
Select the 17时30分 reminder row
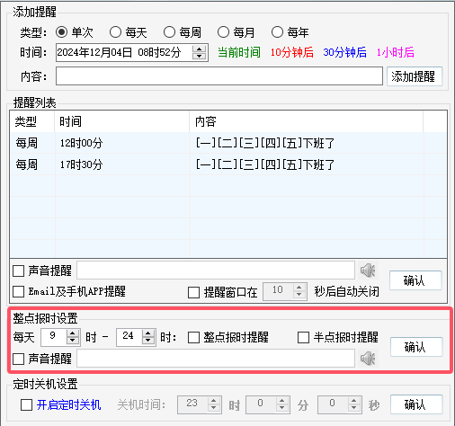pyautogui.click(x=228, y=164)
